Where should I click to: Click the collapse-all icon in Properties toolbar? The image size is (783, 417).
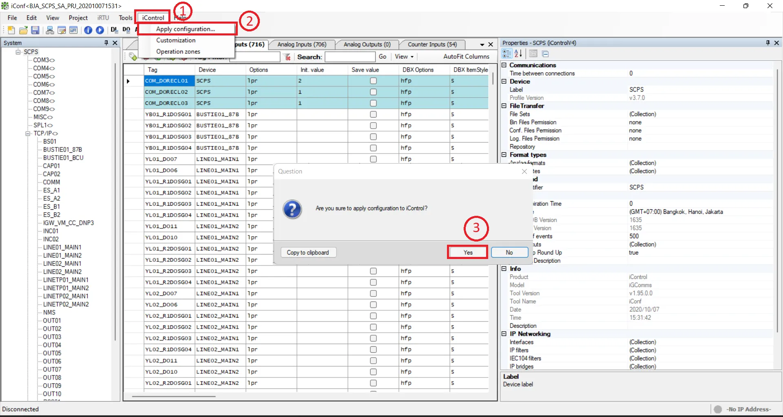pyautogui.click(x=545, y=54)
